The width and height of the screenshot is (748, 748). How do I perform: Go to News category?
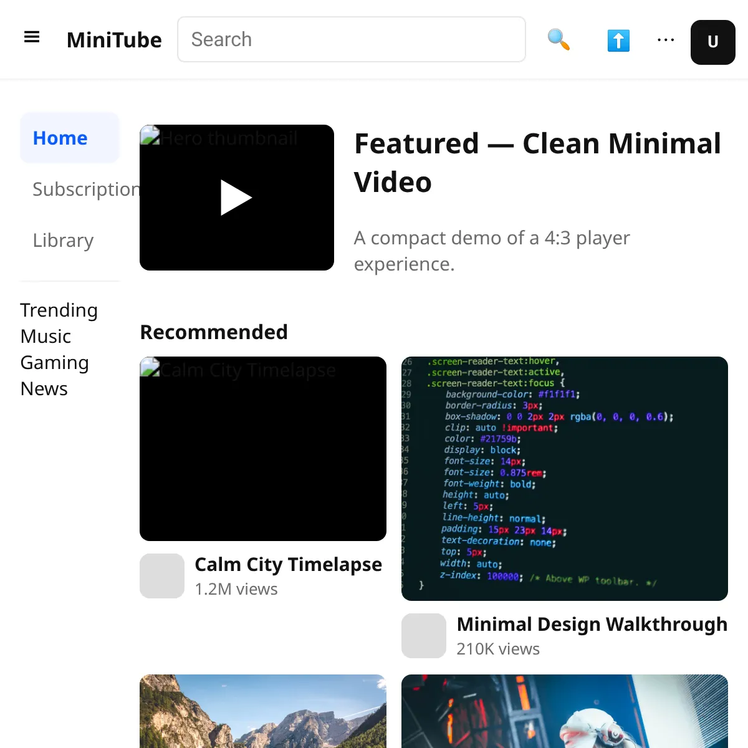click(44, 388)
